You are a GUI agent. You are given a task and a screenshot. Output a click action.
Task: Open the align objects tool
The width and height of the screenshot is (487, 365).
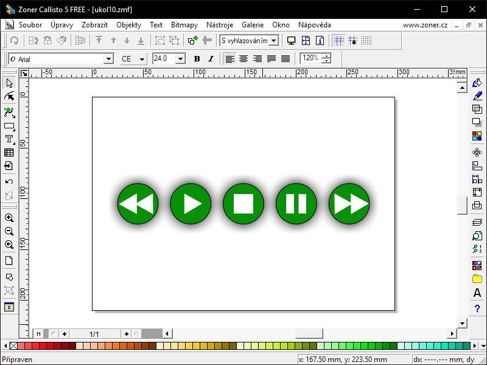pos(477,165)
